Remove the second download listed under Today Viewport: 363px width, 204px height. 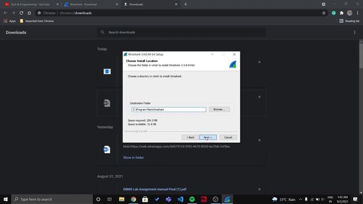point(260,97)
